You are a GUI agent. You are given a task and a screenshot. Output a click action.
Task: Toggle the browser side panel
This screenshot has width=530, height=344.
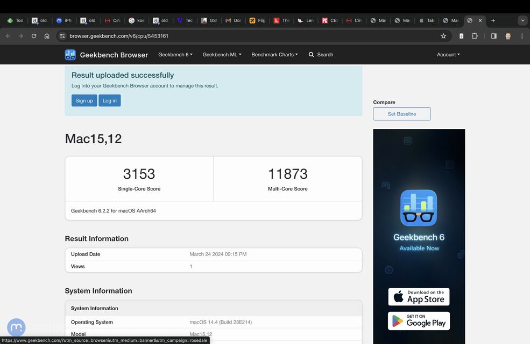point(493,36)
